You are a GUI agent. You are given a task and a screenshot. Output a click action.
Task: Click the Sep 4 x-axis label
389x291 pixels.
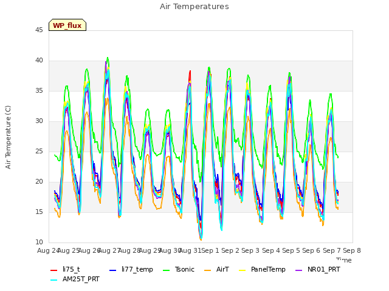point(271,250)
